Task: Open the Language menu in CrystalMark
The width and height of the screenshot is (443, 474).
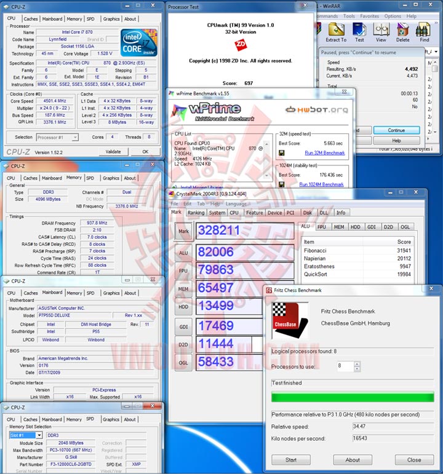Action: (236, 203)
